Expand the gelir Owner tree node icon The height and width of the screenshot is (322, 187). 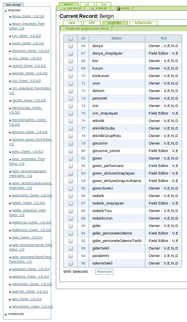click(x=10, y=300)
